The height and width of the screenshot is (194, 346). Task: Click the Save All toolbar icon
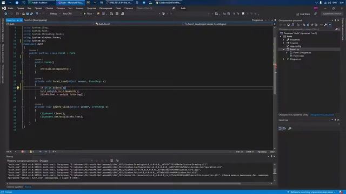31,13
